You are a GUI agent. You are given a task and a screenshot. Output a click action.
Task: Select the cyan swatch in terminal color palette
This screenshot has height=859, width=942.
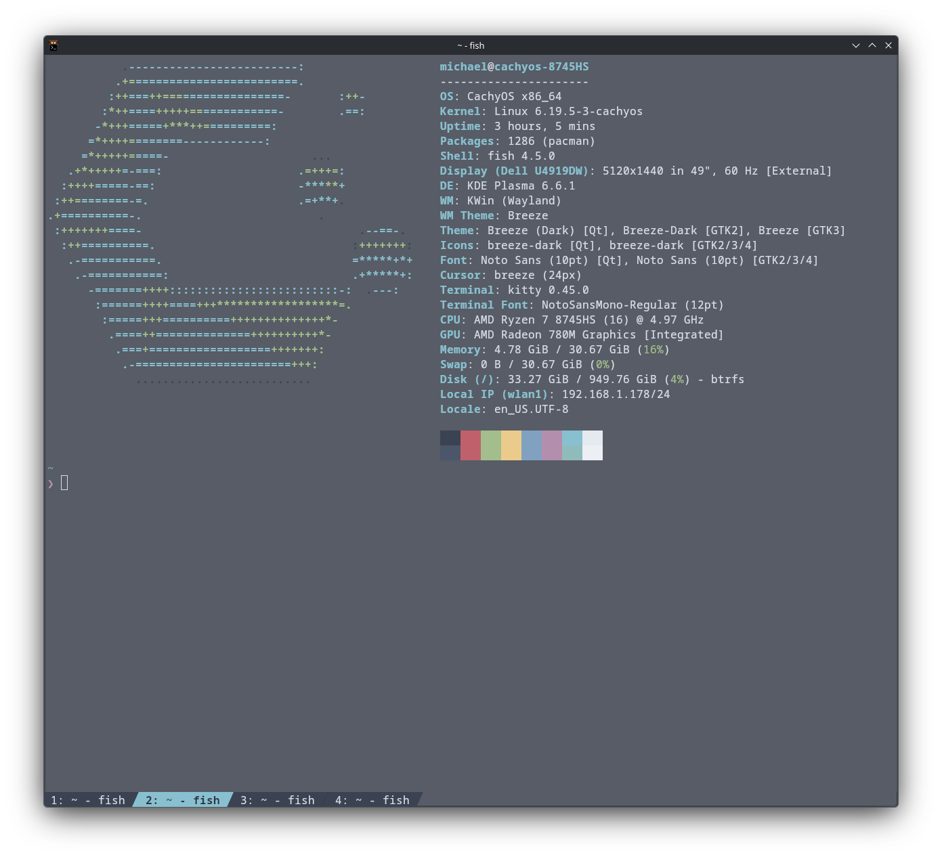(x=572, y=445)
